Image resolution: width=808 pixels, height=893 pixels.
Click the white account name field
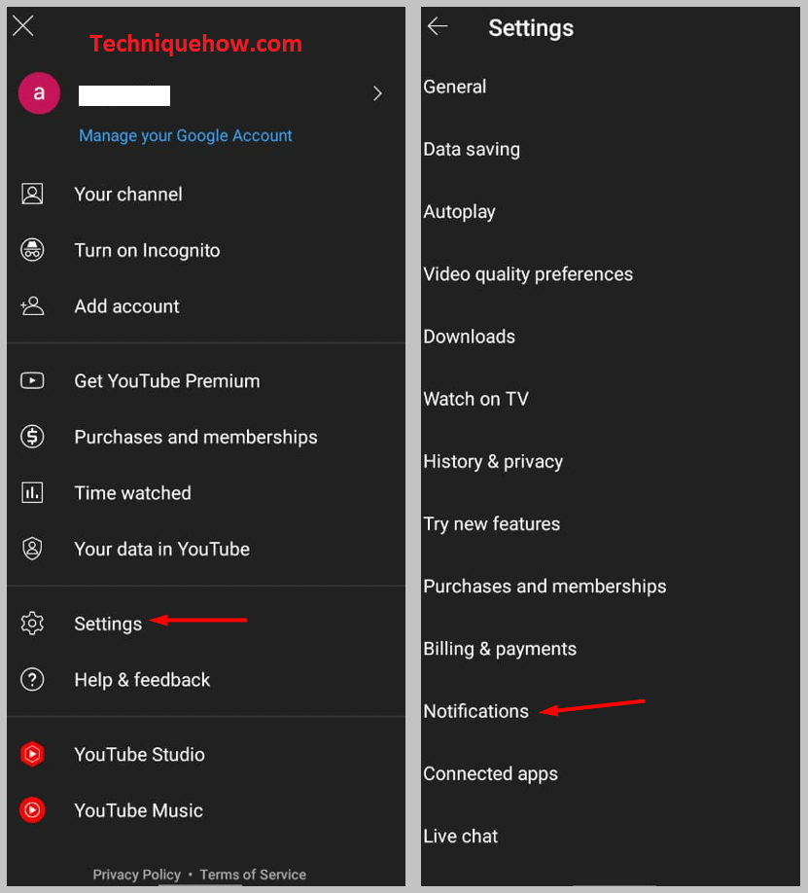(124, 95)
